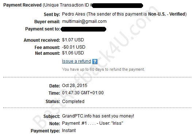Click the $1.07 USD amount received value

coord(73,40)
